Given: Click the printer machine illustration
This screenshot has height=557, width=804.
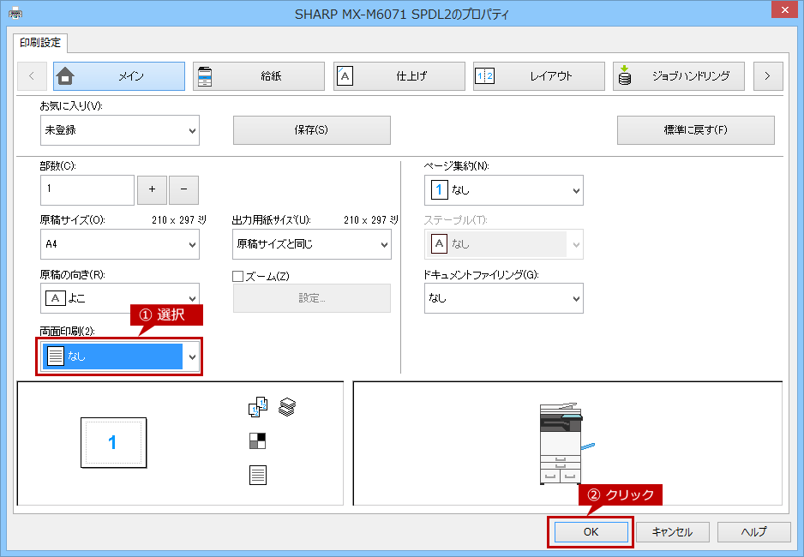Looking at the screenshot, I should pos(564,443).
